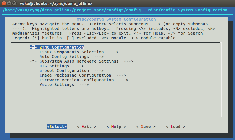Open Subsystem AUTO Hardware Settings submenu

(82, 61)
